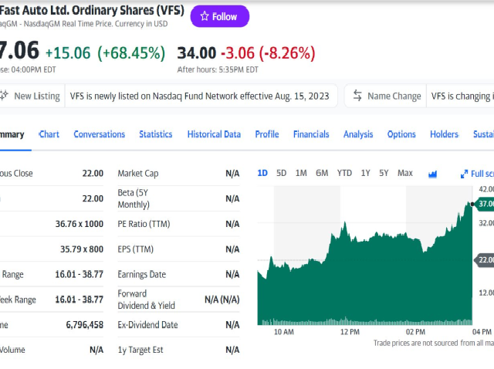Open the Profile tab
This screenshot has height=369, width=494.
coord(266,134)
